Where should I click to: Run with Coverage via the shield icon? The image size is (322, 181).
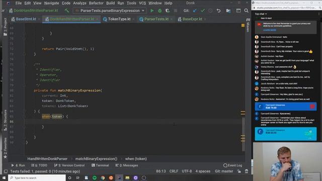tap(168, 11)
